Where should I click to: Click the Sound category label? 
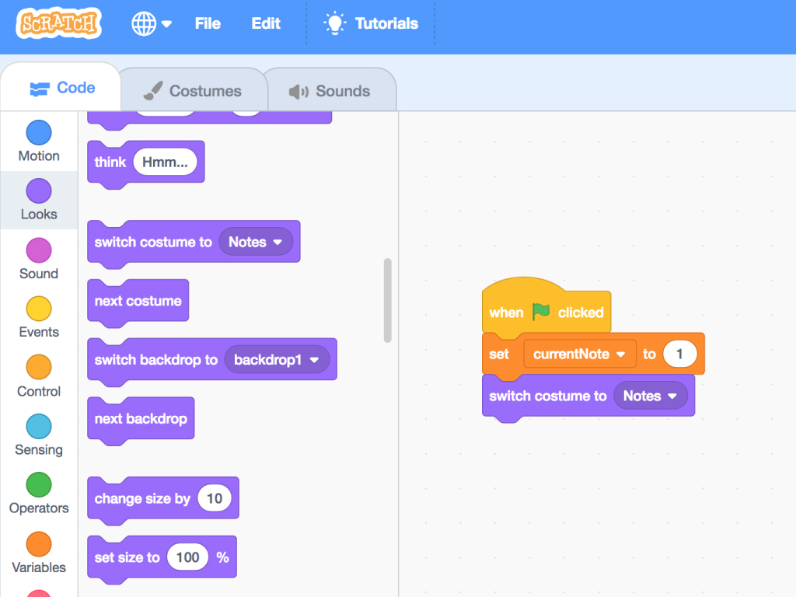coord(39,274)
